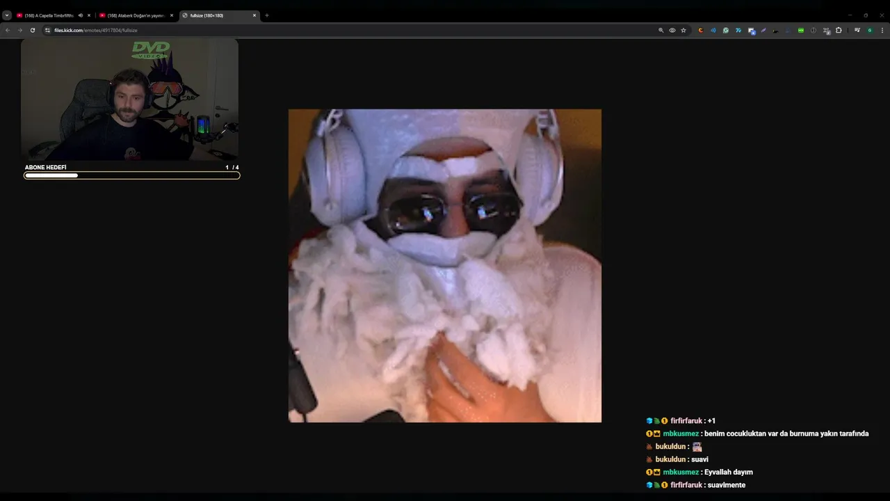Click firfirfaruk's suavimente message
890x501 pixels.
(x=695, y=485)
